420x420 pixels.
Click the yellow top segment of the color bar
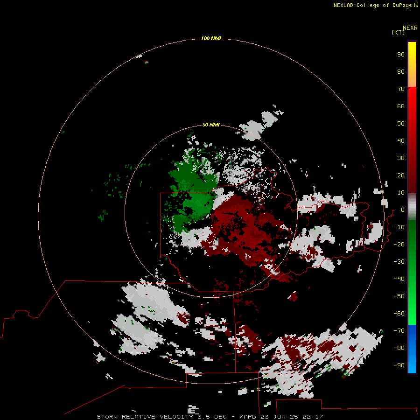coord(412,64)
